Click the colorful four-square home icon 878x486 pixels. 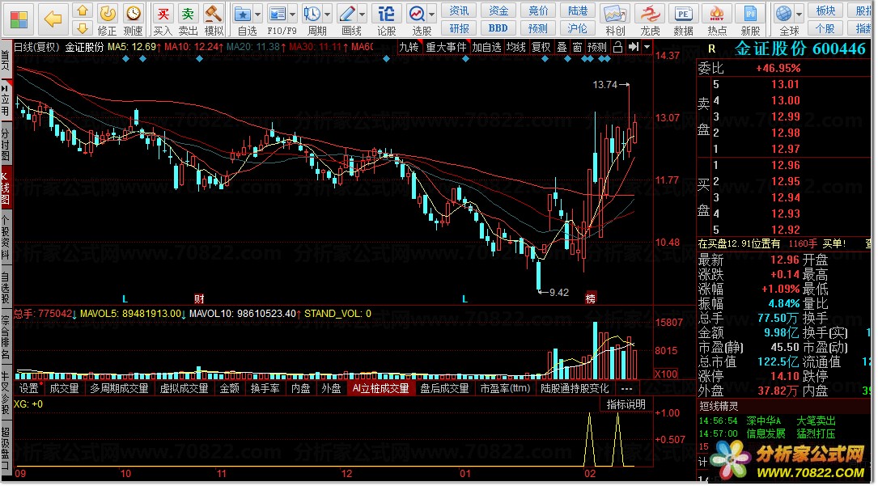tap(19, 19)
